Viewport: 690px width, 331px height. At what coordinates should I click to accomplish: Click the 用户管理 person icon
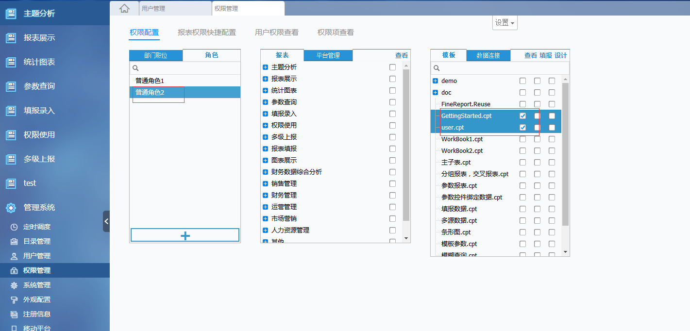14,256
